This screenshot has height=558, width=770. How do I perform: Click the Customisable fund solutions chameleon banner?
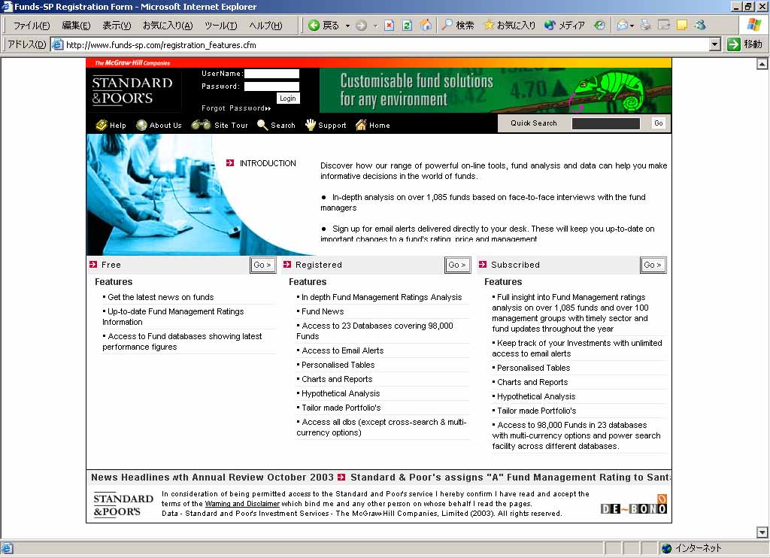pos(495,90)
